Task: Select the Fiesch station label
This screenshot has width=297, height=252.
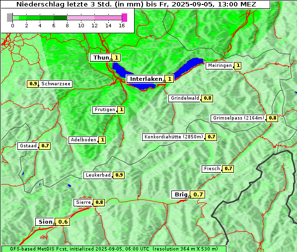Action: [x=212, y=169]
